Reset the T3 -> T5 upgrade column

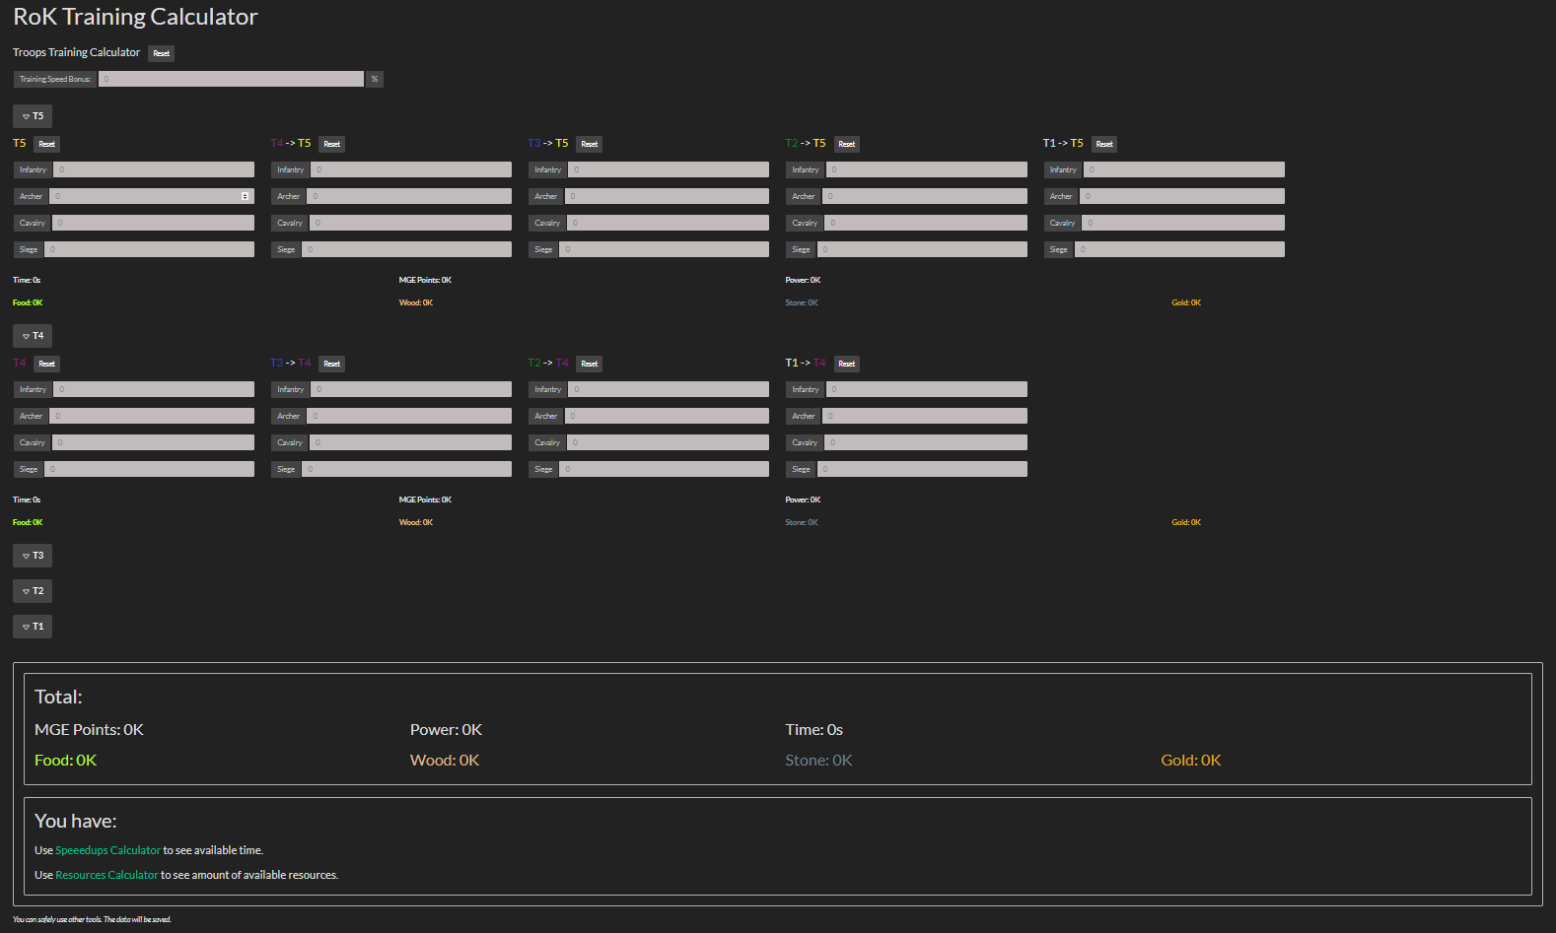(590, 144)
